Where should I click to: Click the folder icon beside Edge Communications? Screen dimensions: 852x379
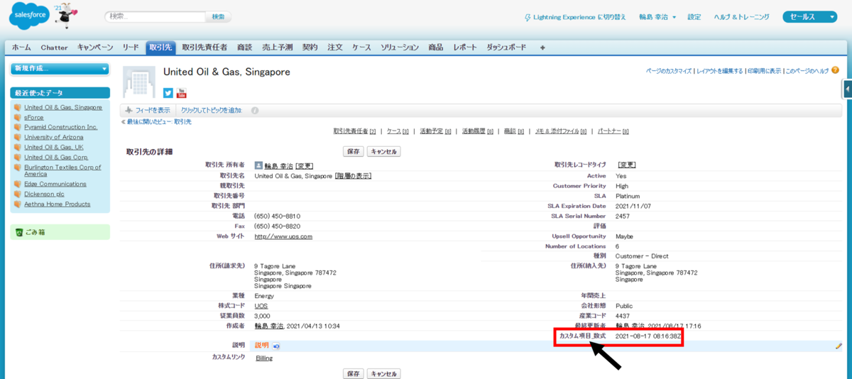[x=18, y=184]
